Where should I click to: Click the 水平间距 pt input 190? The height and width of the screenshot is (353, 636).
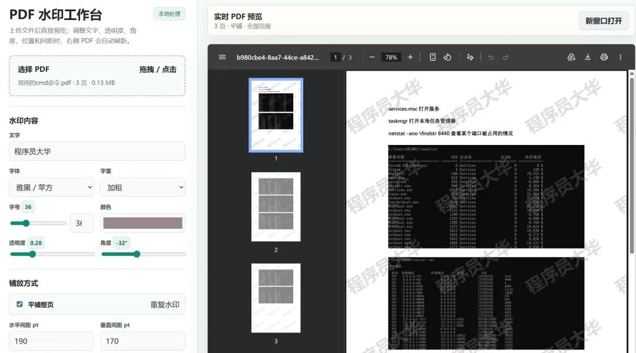click(51, 341)
